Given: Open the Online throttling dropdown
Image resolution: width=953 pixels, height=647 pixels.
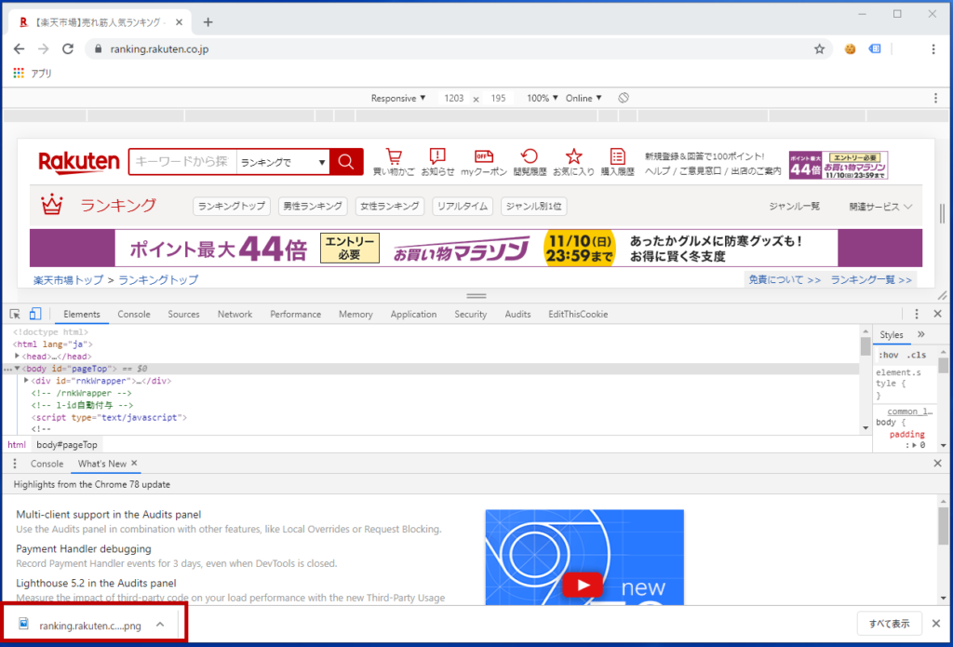Looking at the screenshot, I should coord(584,98).
